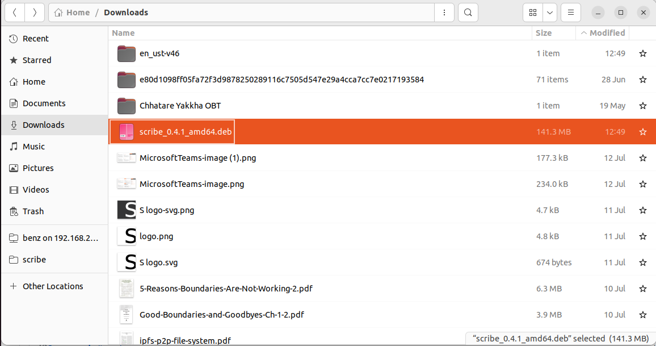Switch to grid view icon
656x346 pixels.
click(533, 12)
